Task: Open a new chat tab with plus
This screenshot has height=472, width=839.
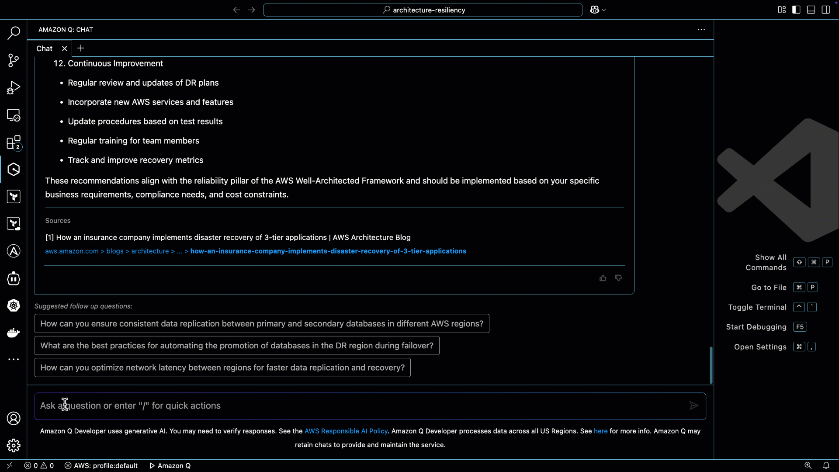Action: coord(80,48)
